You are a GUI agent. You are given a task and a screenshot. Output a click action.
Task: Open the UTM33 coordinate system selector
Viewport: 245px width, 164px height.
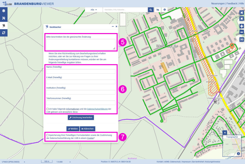pos(13,162)
